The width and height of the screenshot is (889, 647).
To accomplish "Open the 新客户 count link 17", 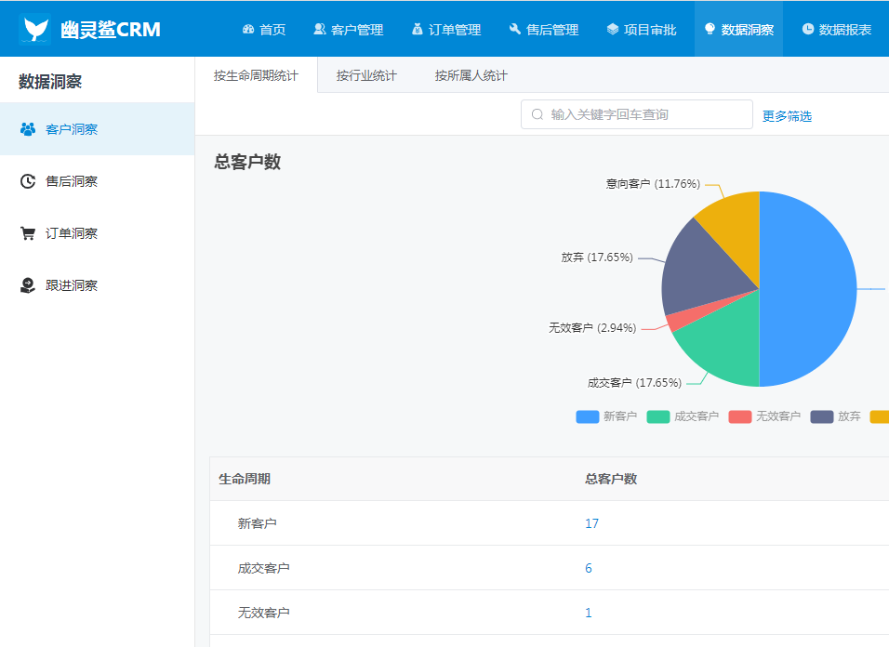I will tap(591, 523).
